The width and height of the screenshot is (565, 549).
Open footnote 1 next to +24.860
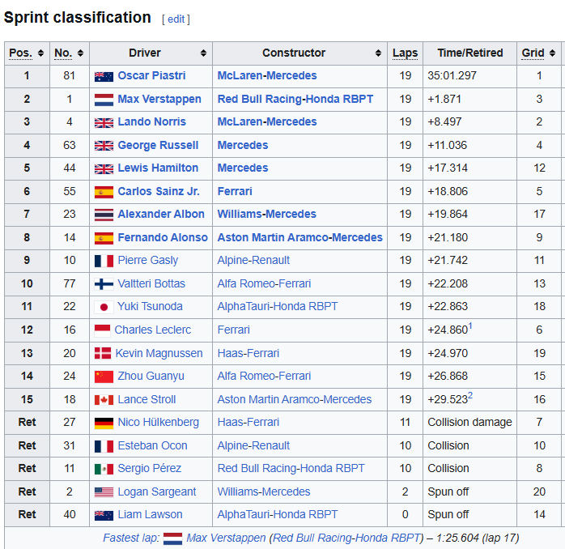click(470, 326)
